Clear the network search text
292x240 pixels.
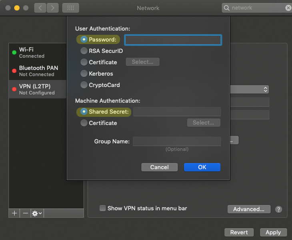click(x=288, y=8)
